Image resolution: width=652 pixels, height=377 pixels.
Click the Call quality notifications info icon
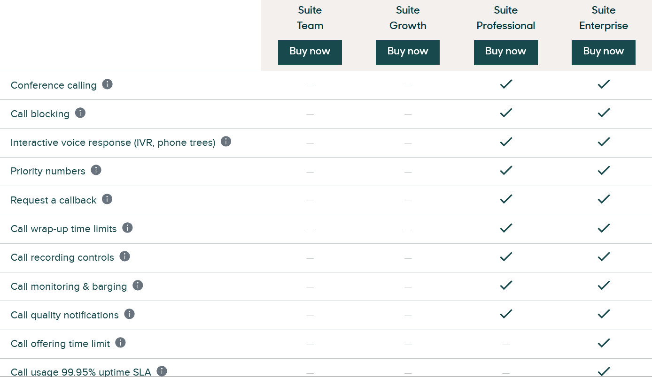[x=129, y=314]
